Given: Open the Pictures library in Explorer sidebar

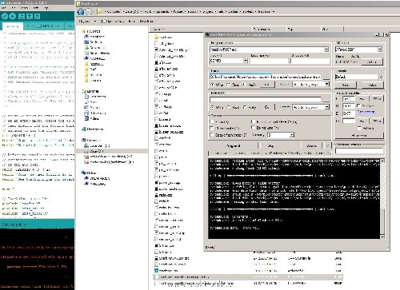Looking at the screenshot, I should click(93, 107).
